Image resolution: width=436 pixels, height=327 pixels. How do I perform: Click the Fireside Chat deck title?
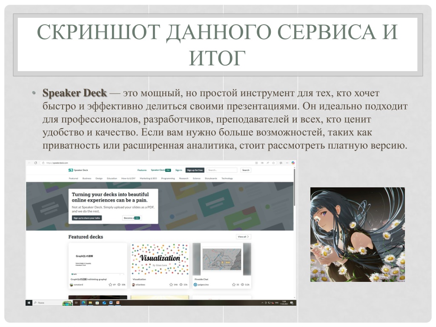[201, 279]
